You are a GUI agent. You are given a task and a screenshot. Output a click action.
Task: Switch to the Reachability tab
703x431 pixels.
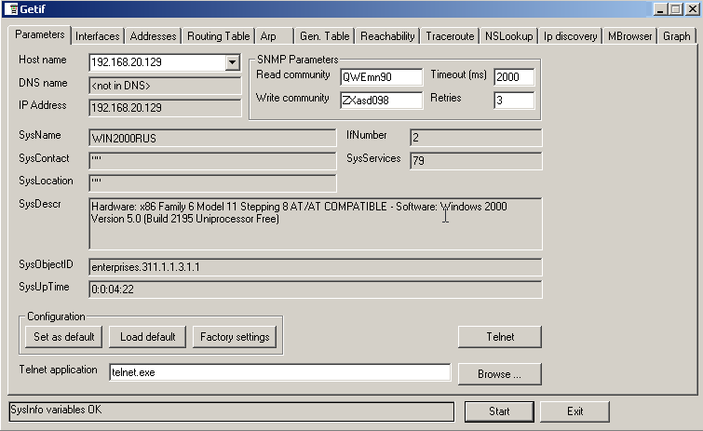point(387,36)
